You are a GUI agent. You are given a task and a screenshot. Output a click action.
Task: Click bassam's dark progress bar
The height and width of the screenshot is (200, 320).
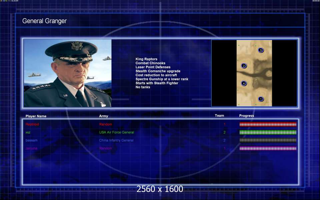[x=268, y=140]
